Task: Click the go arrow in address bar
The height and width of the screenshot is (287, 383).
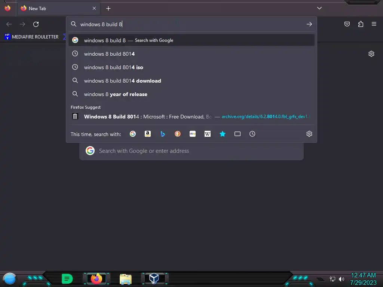Action: (x=309, y=24)
